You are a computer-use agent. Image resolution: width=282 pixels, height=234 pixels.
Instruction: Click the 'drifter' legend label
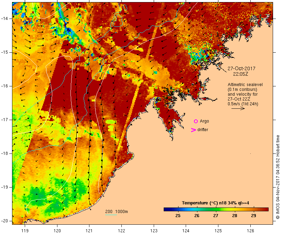pyautogui.click(x=203, y=130)
